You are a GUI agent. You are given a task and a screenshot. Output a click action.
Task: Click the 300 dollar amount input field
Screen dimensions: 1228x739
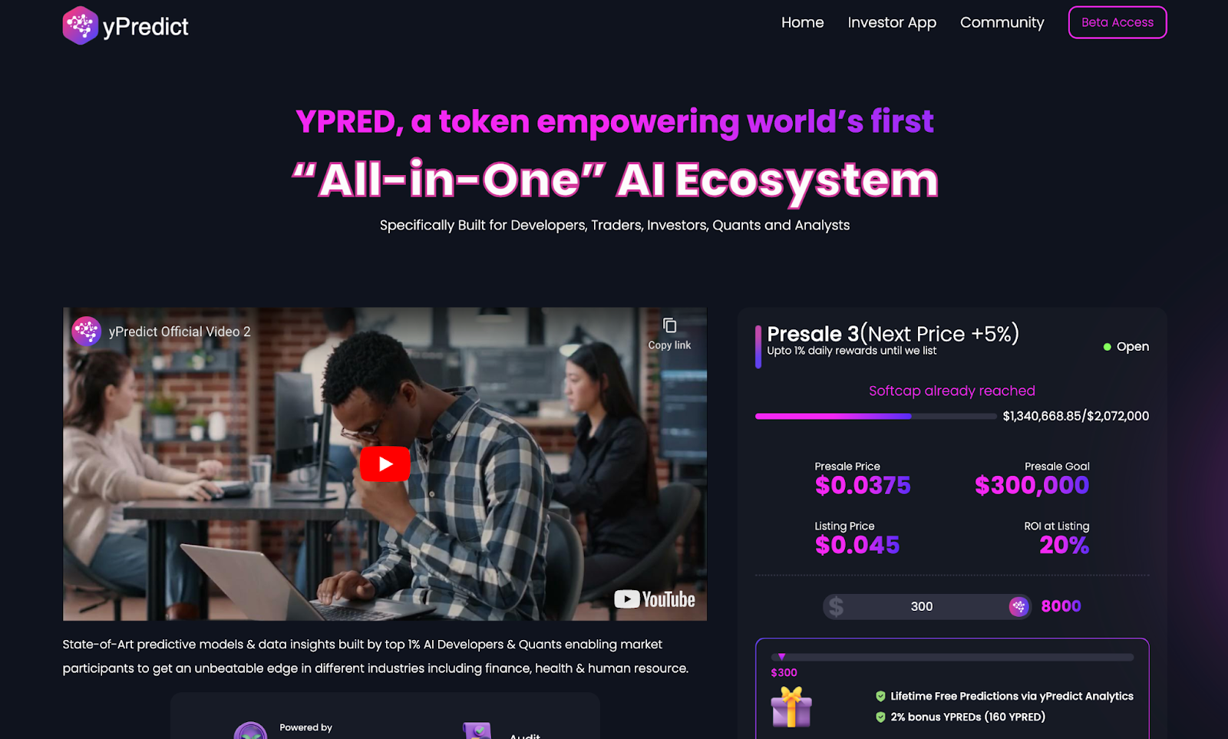922,606
